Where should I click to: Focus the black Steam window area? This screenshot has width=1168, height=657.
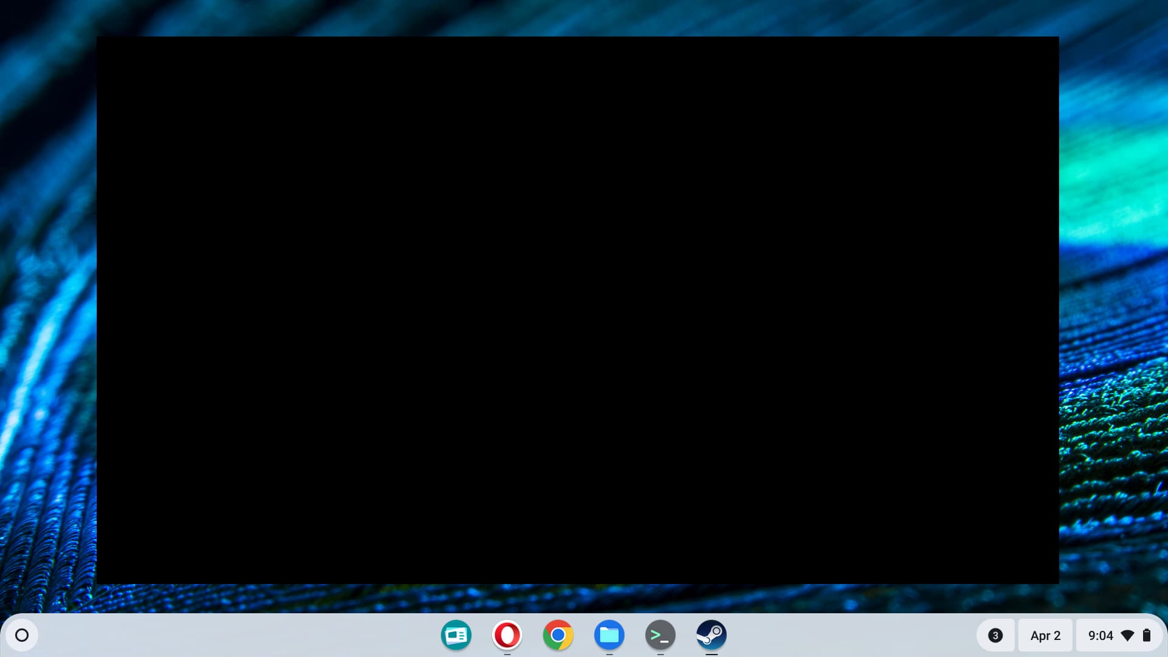point(577,310)
